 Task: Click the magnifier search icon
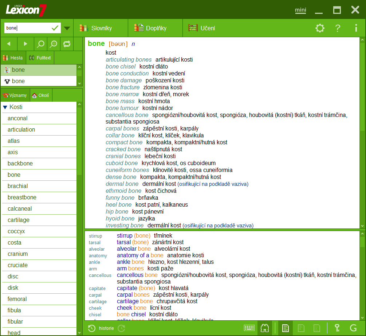pos(41,44)
